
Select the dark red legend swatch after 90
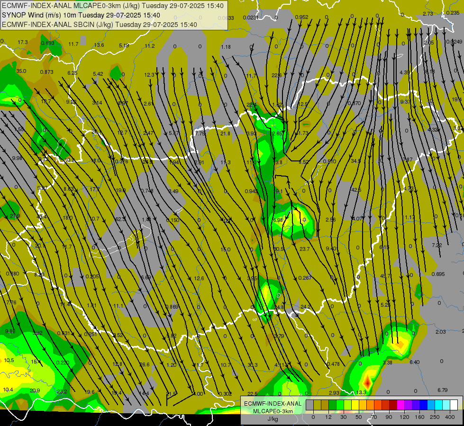point(393,405)
